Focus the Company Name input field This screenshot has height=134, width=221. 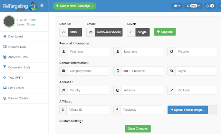click(x=88, y=71)
